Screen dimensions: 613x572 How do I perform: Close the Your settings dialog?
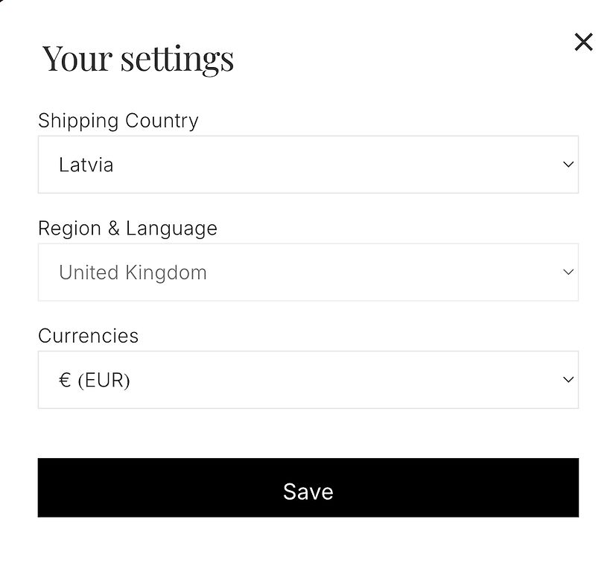[583, 42]
